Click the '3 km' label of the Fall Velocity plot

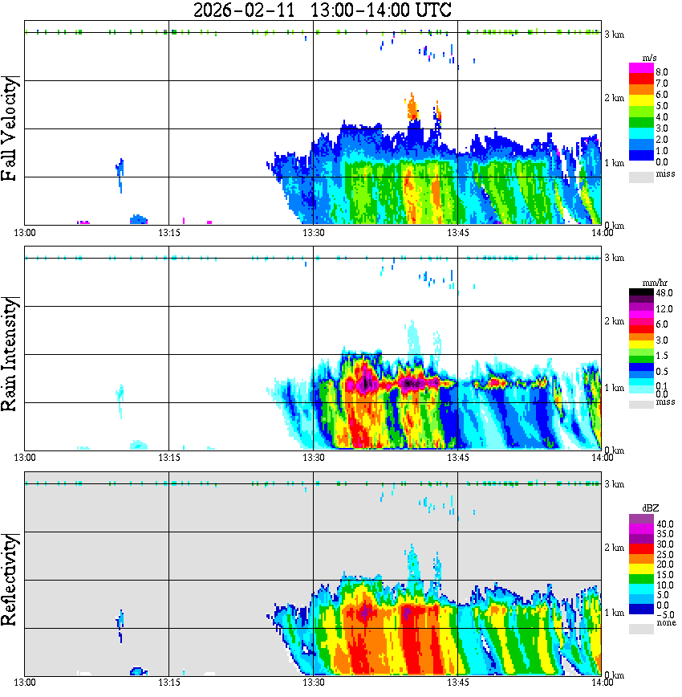point(615,35)
